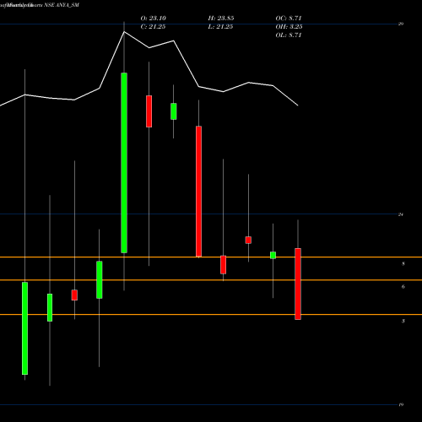Select the OC: 8.71 readout

[x=289, y=19]
